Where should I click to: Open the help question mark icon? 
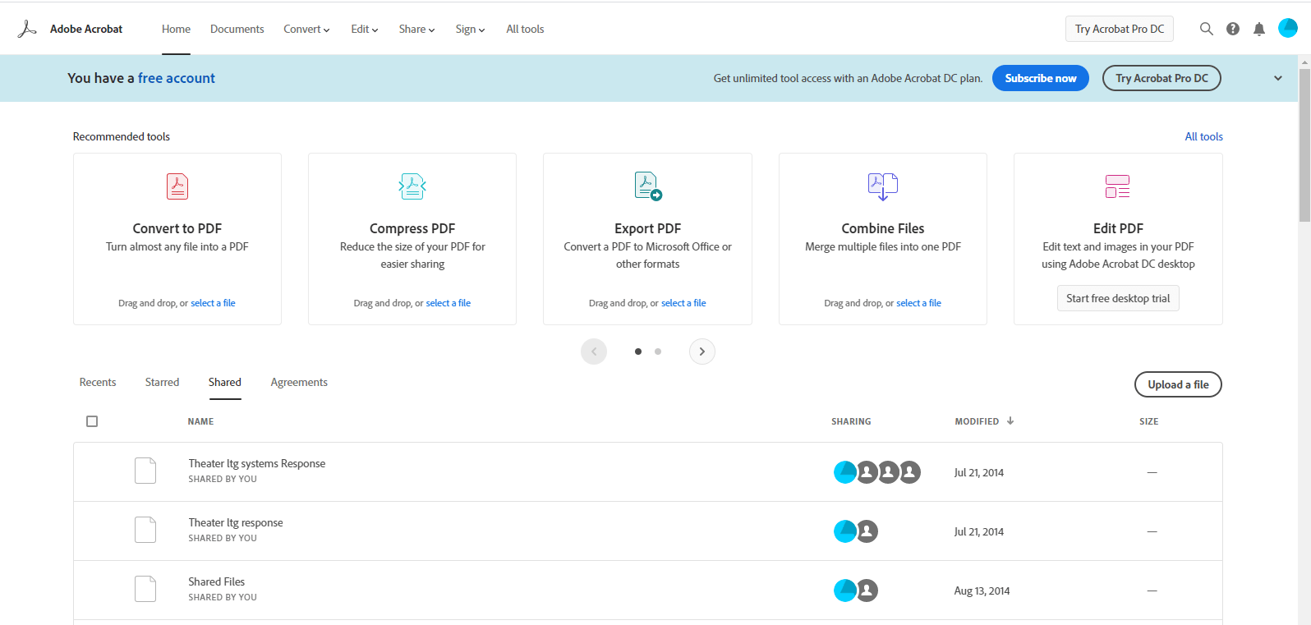click(1233, 29)
